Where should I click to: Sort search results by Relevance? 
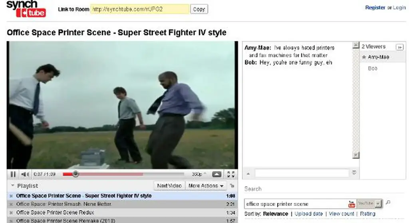click(276, 214)
